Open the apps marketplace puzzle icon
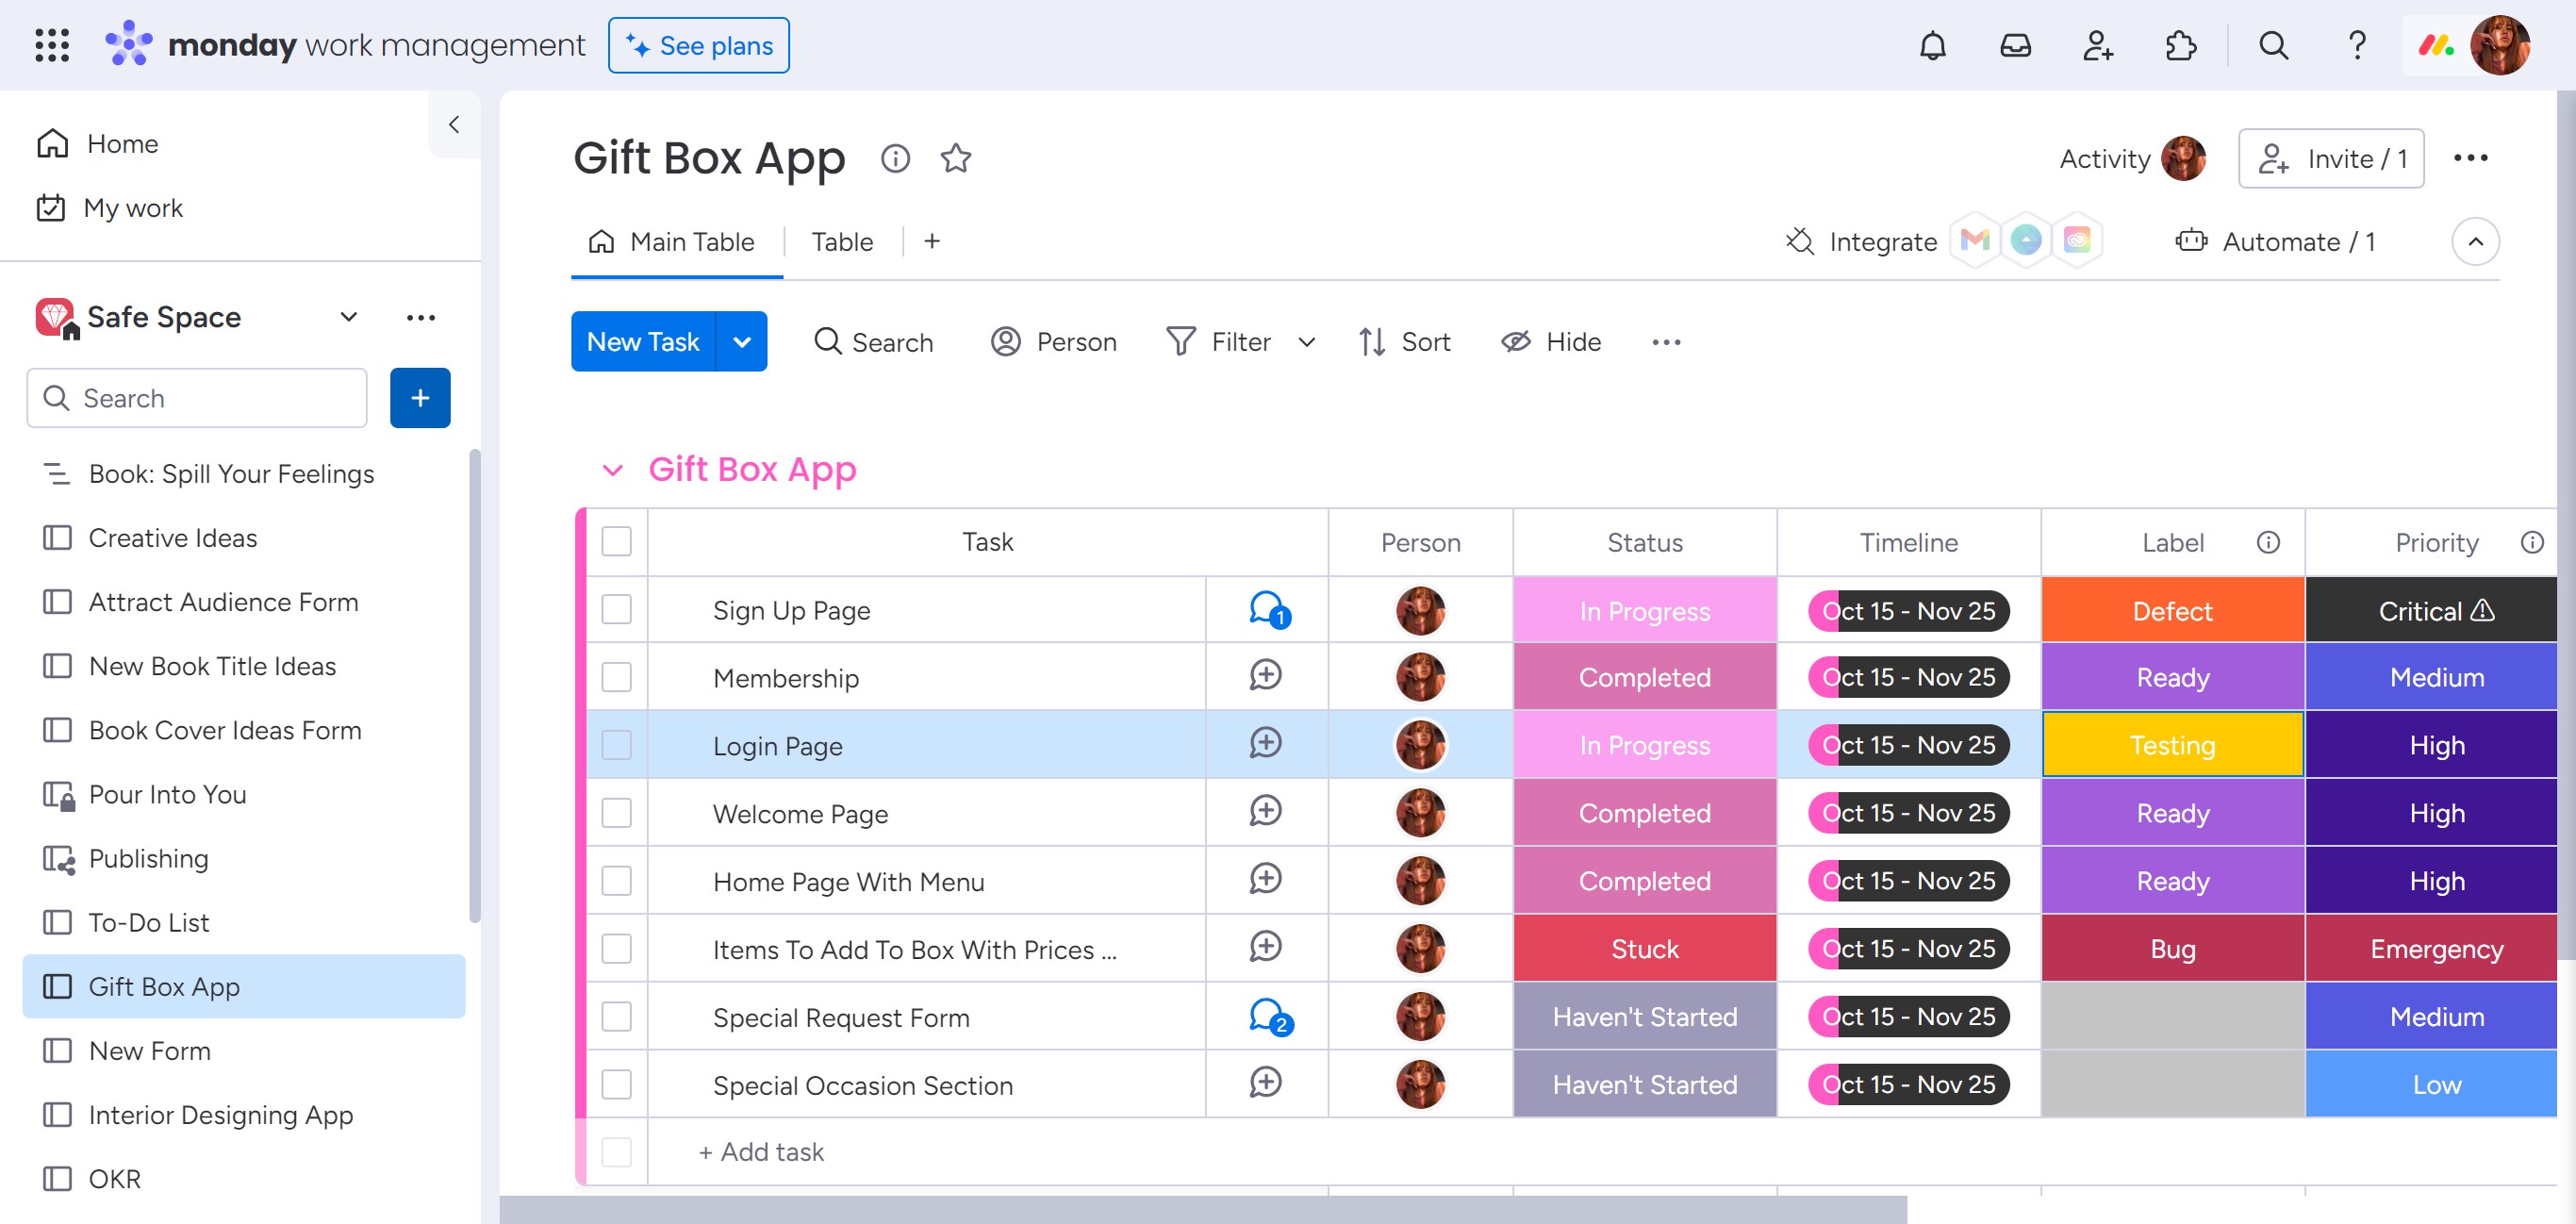The image size is (2576, 1224). tap(2179, 46)
